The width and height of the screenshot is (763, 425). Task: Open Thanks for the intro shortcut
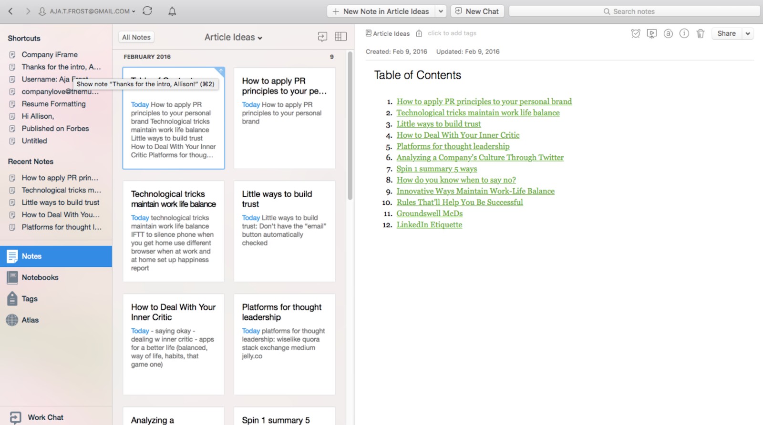pyautogui.click(x=61, y=67)
